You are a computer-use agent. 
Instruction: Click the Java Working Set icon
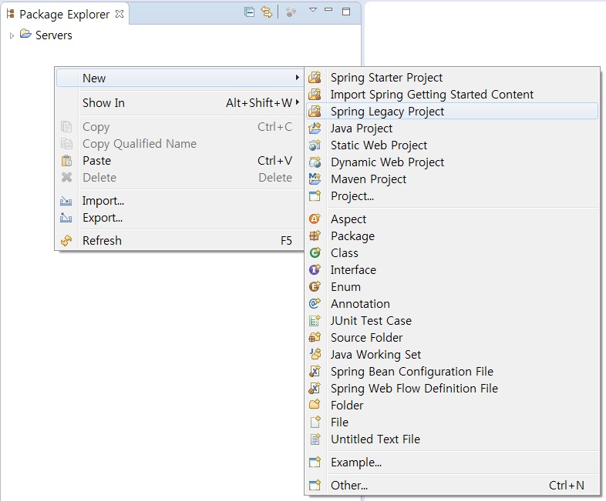[315, 354]
